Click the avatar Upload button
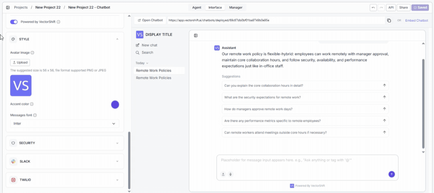This screenshot has height=193, width=434. click(x=20, y=63)
